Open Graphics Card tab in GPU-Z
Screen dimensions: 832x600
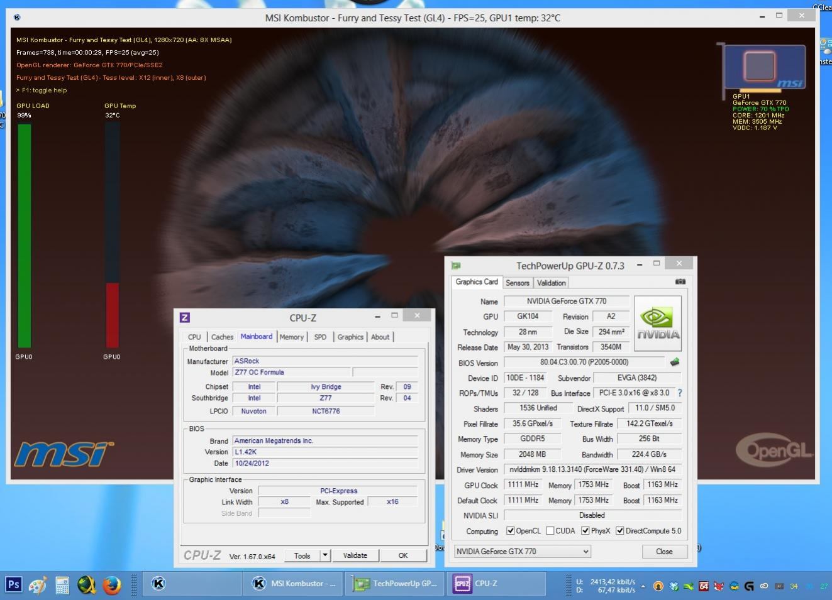tap(477, 282)
